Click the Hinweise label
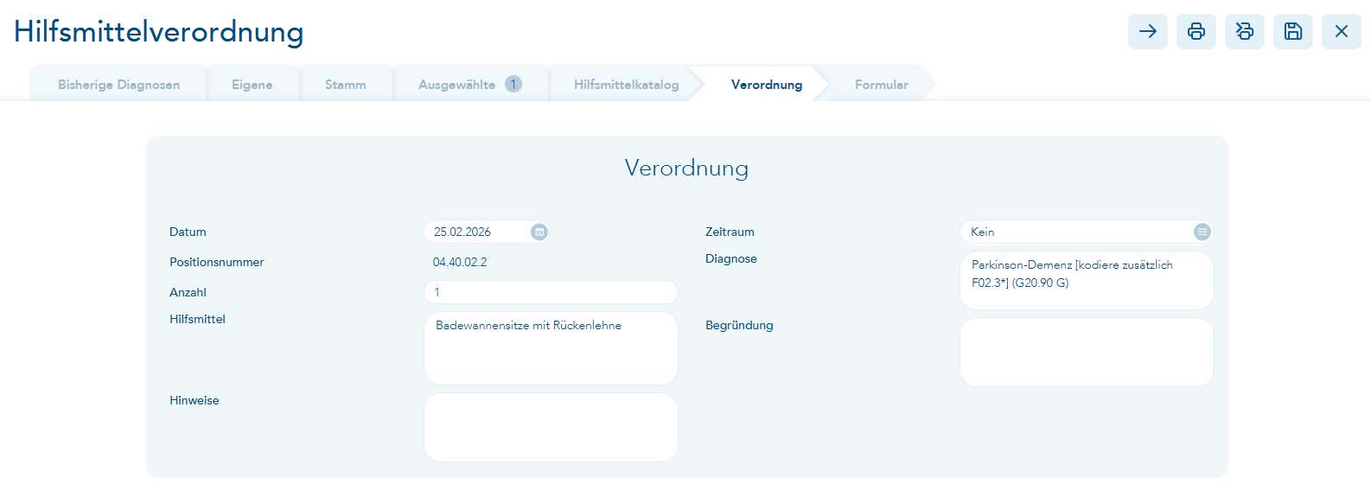The image size is (1371, 490). click(x=194, y=400)
